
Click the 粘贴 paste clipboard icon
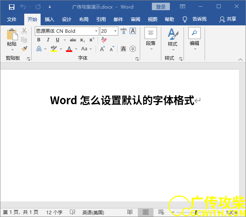pyautogui.click(x=12, y=34)
